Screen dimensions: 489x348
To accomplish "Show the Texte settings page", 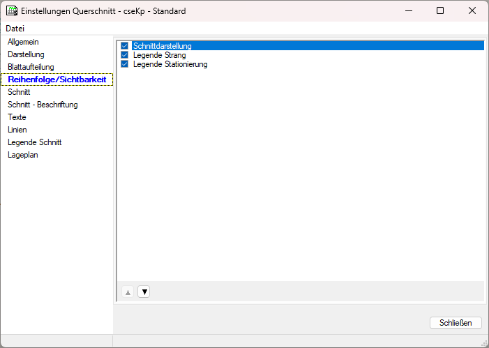I will (17, 117).
